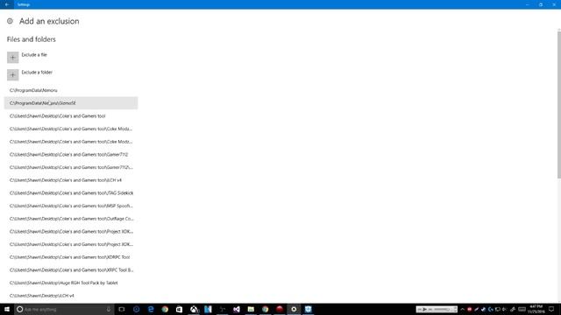
Task: Select the row ending in XRPC Tool B...
Action: [x=71, y=270]
